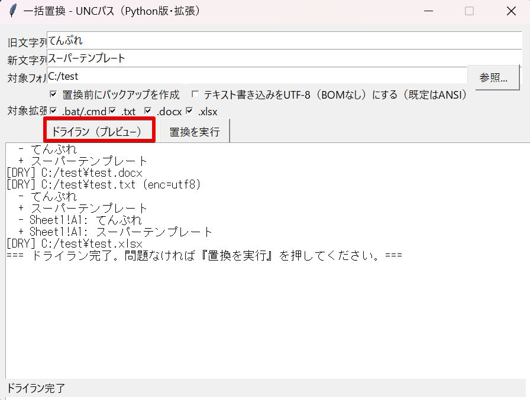530x400 pixels.
Task: Toggle the .txt extension checkbox
Action: click(113, 111)
